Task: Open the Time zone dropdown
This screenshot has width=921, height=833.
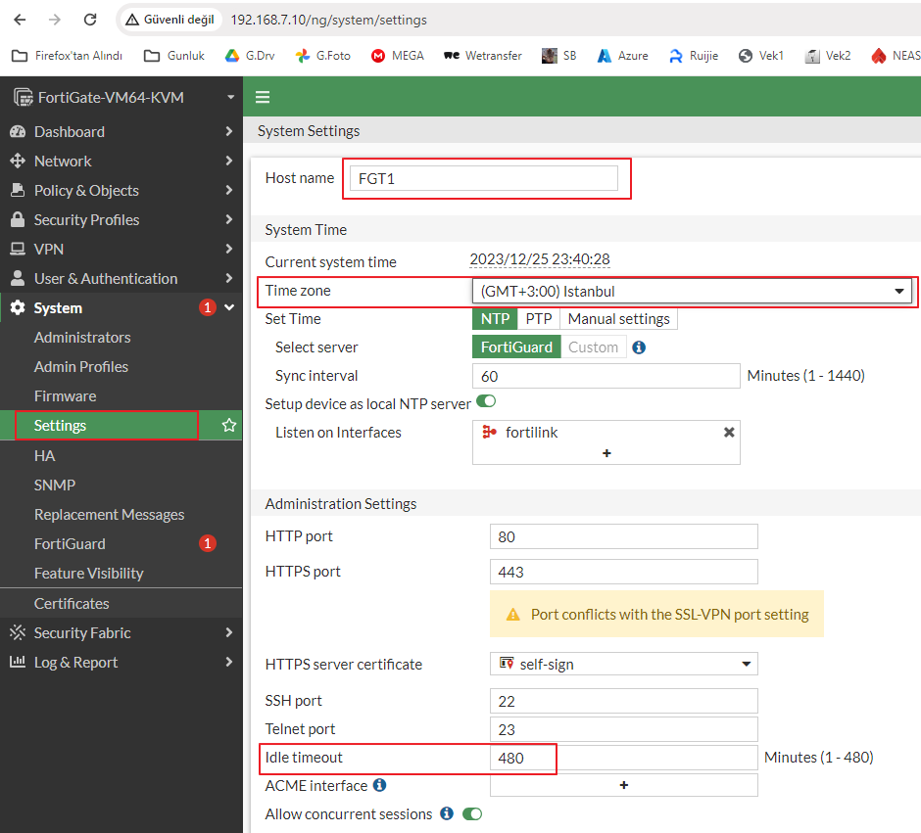Action: [692, 292]
